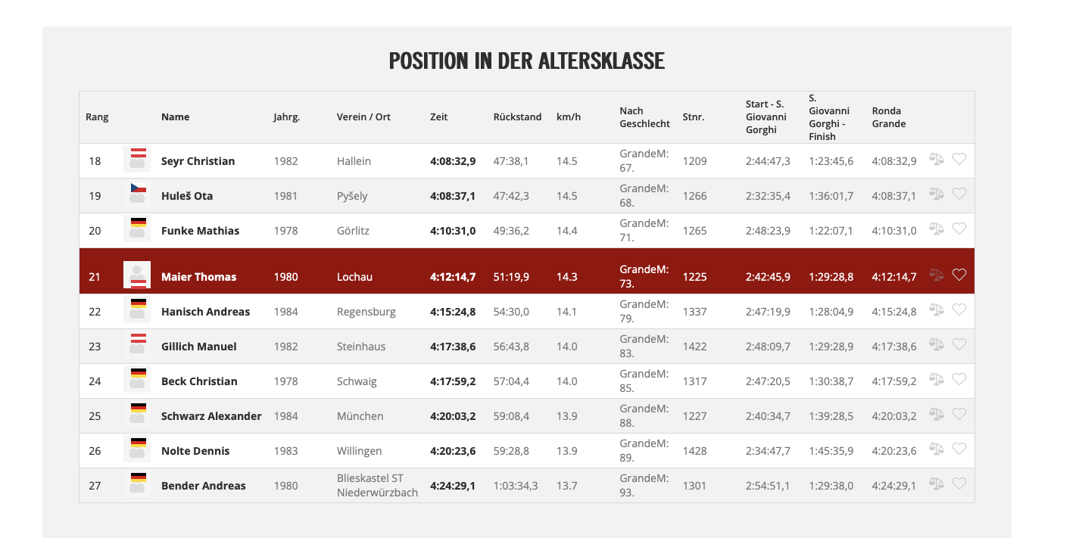1082x538 pixels.
Task: Mark Beck Christian as favorite via heart
Action: 959,379
